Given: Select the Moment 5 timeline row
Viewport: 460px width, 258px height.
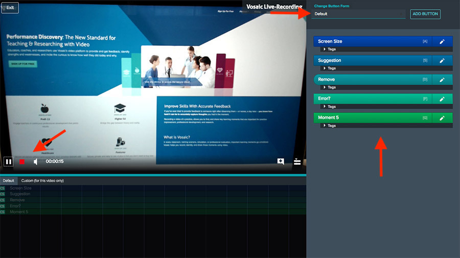Looking at the screenshot, I should point(153,212).
